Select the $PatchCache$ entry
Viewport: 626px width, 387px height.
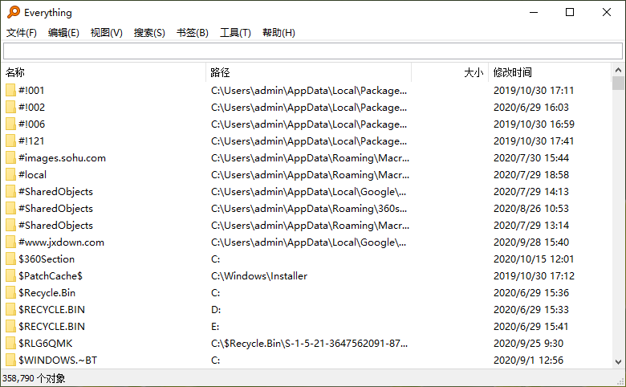(x=51, y=276)
